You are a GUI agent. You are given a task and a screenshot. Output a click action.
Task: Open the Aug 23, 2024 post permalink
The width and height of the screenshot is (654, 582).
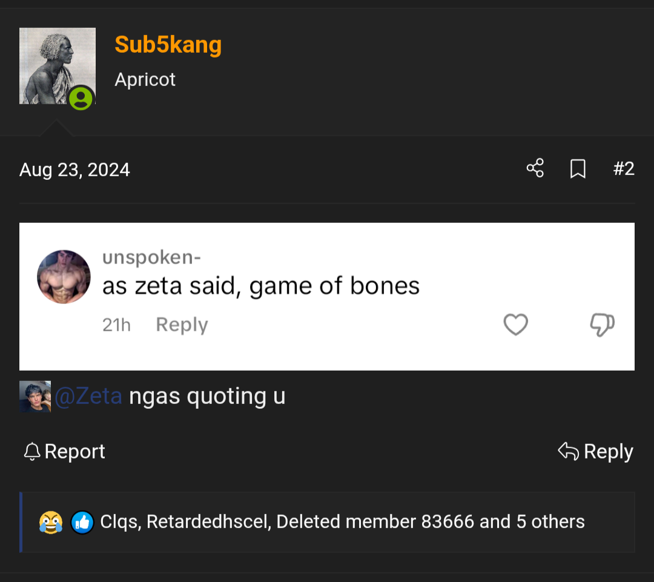(74, 170)
